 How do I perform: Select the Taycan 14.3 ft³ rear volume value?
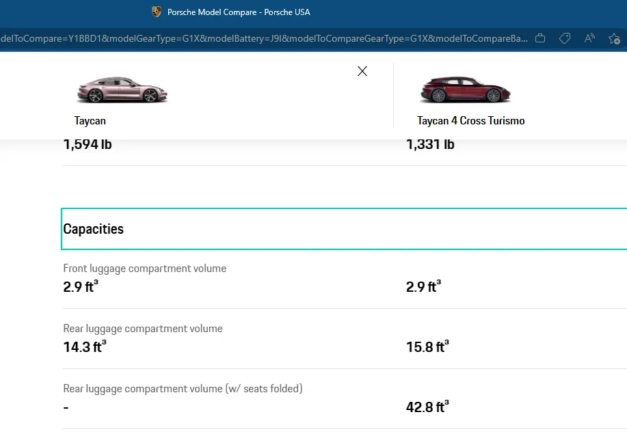[85, 346]
